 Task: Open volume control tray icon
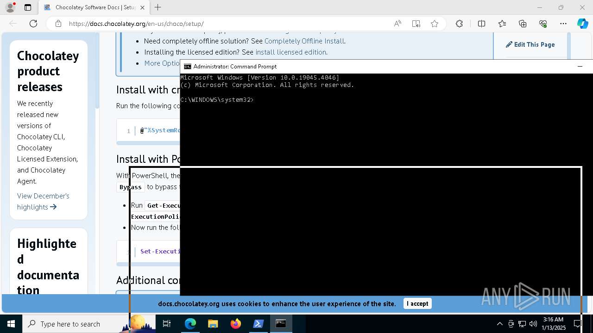pyautogui.click(x=533, y=324)
